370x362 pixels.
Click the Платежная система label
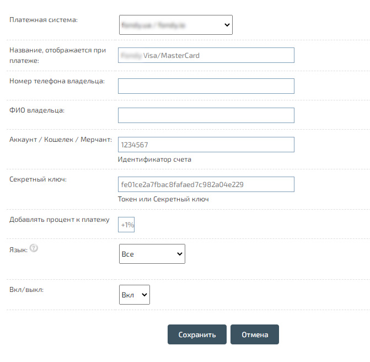(x=44, y=20)
